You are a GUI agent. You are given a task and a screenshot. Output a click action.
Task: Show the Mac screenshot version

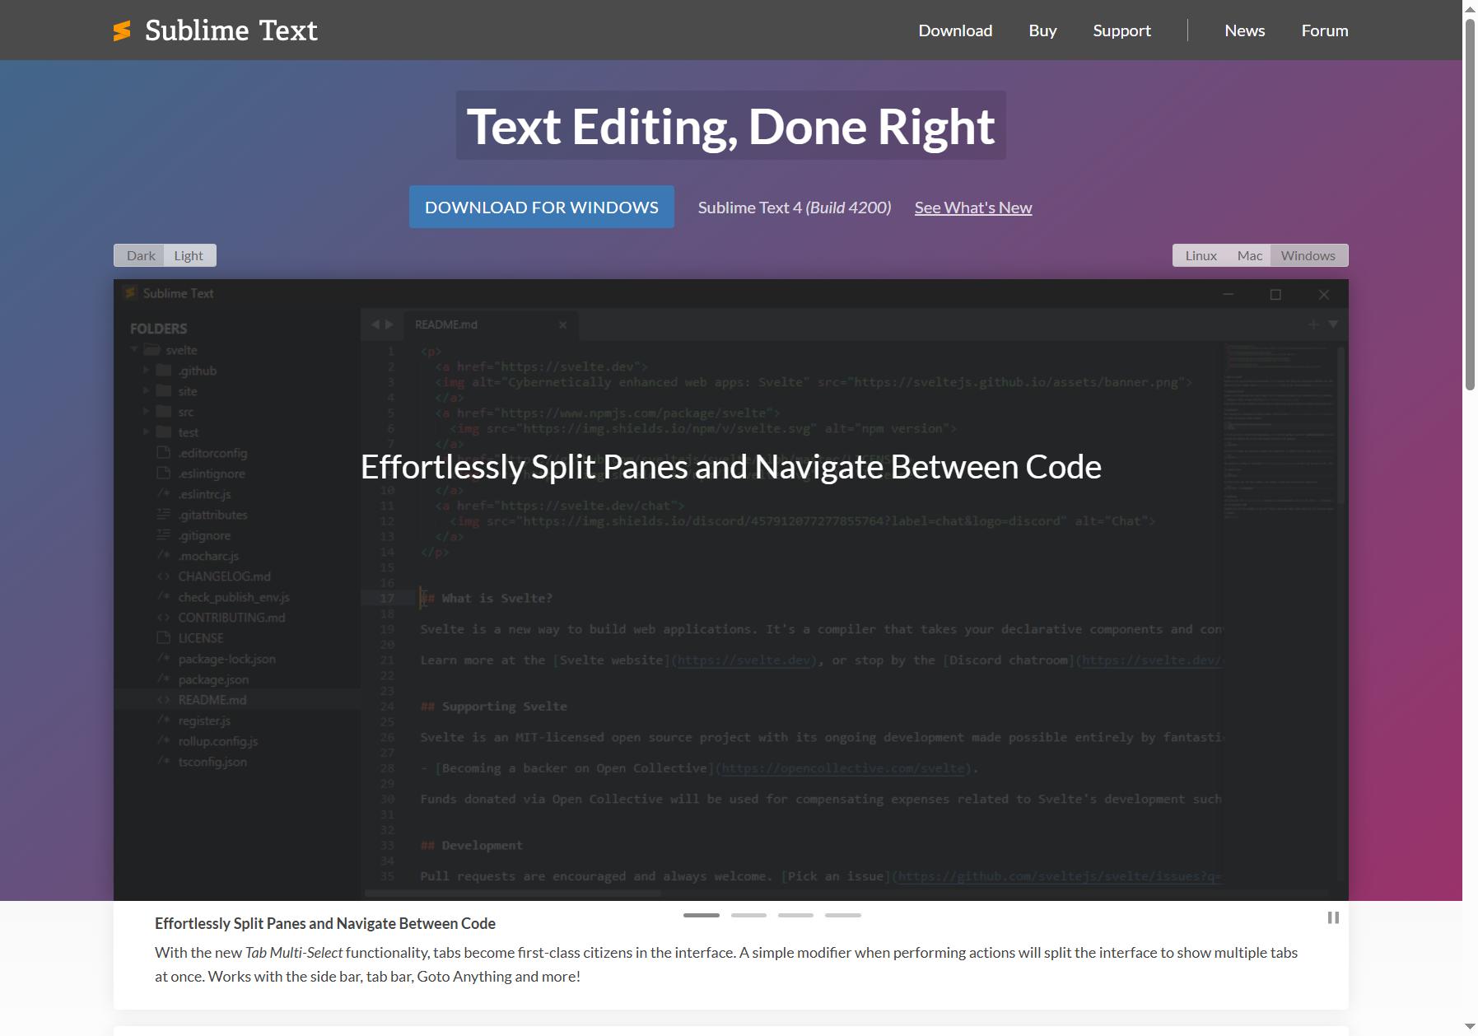pos(1249,255)
